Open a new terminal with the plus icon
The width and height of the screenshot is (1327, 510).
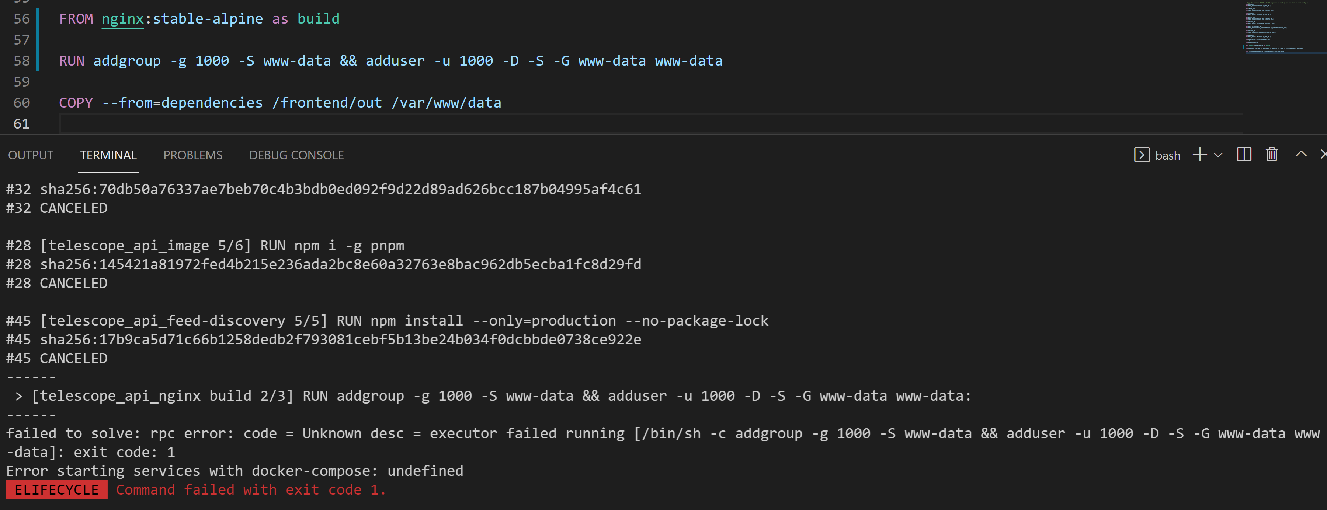(x=1200, y=154)
